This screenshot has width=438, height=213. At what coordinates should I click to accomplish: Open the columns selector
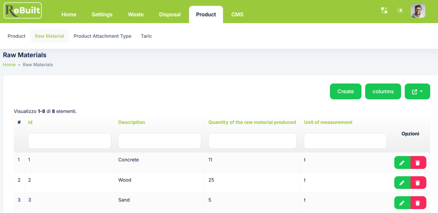coord(383,92)
